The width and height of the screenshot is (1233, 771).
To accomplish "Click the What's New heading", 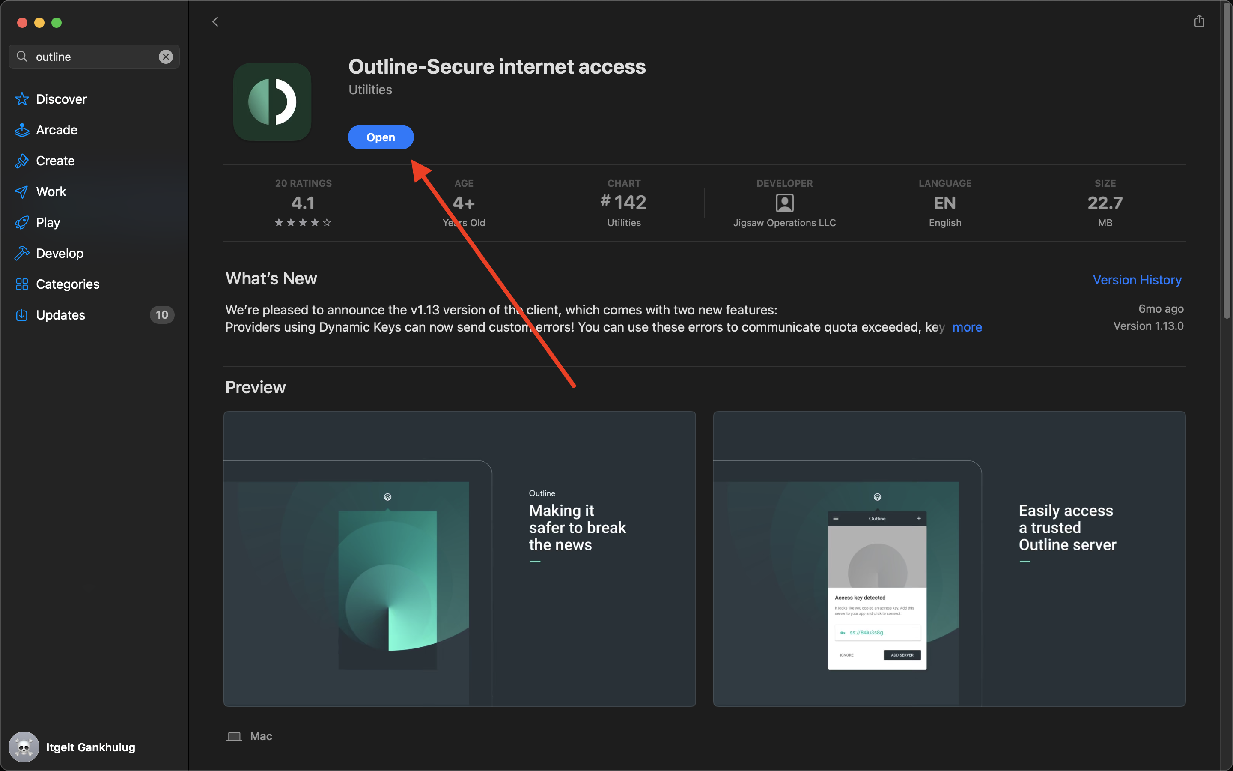I will [271, 278].
